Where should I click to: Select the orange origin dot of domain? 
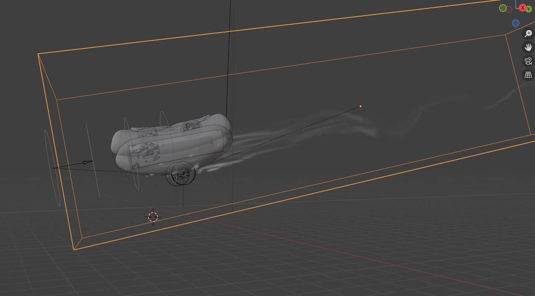pos(361,106)
